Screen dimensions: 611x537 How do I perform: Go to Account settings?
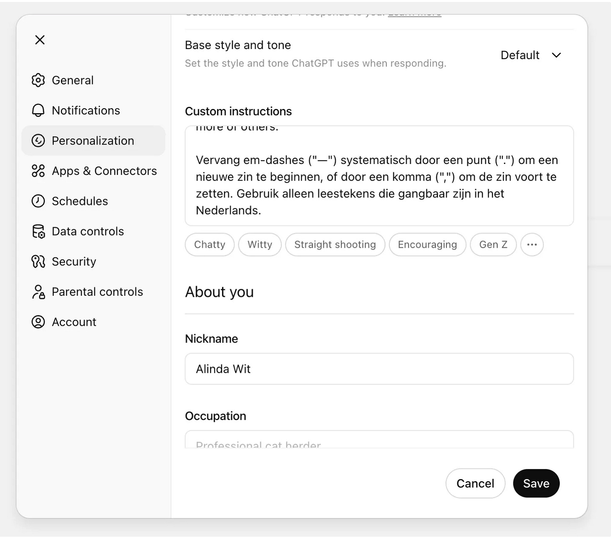coord(93,322)
